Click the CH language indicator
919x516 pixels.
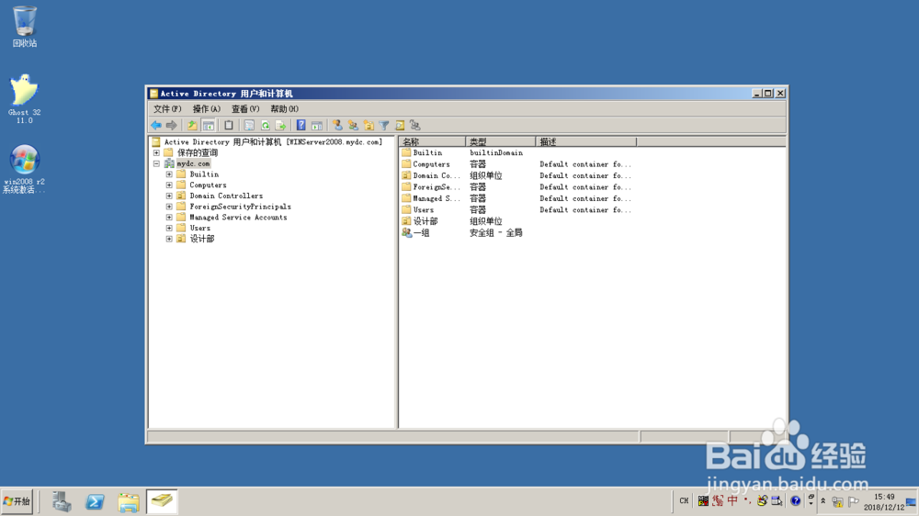pyautogui.click(x=684, y=500)
